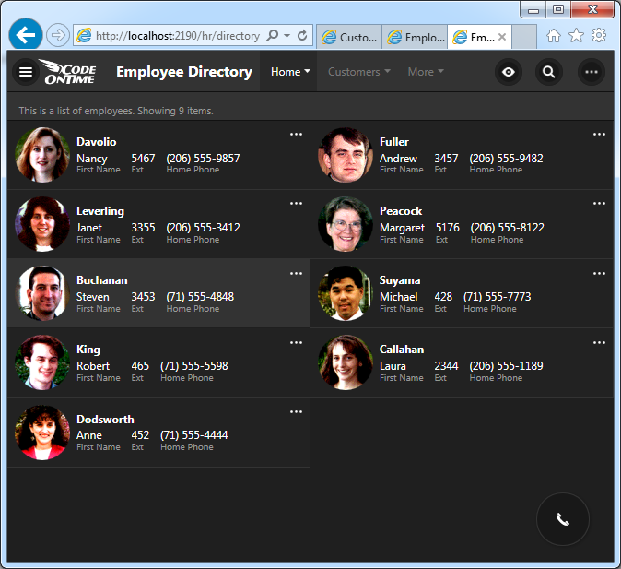The width and height of the screenshot is (621, 569).
Task: Click the Fuller last name
Action: click(x=394, y=142)
